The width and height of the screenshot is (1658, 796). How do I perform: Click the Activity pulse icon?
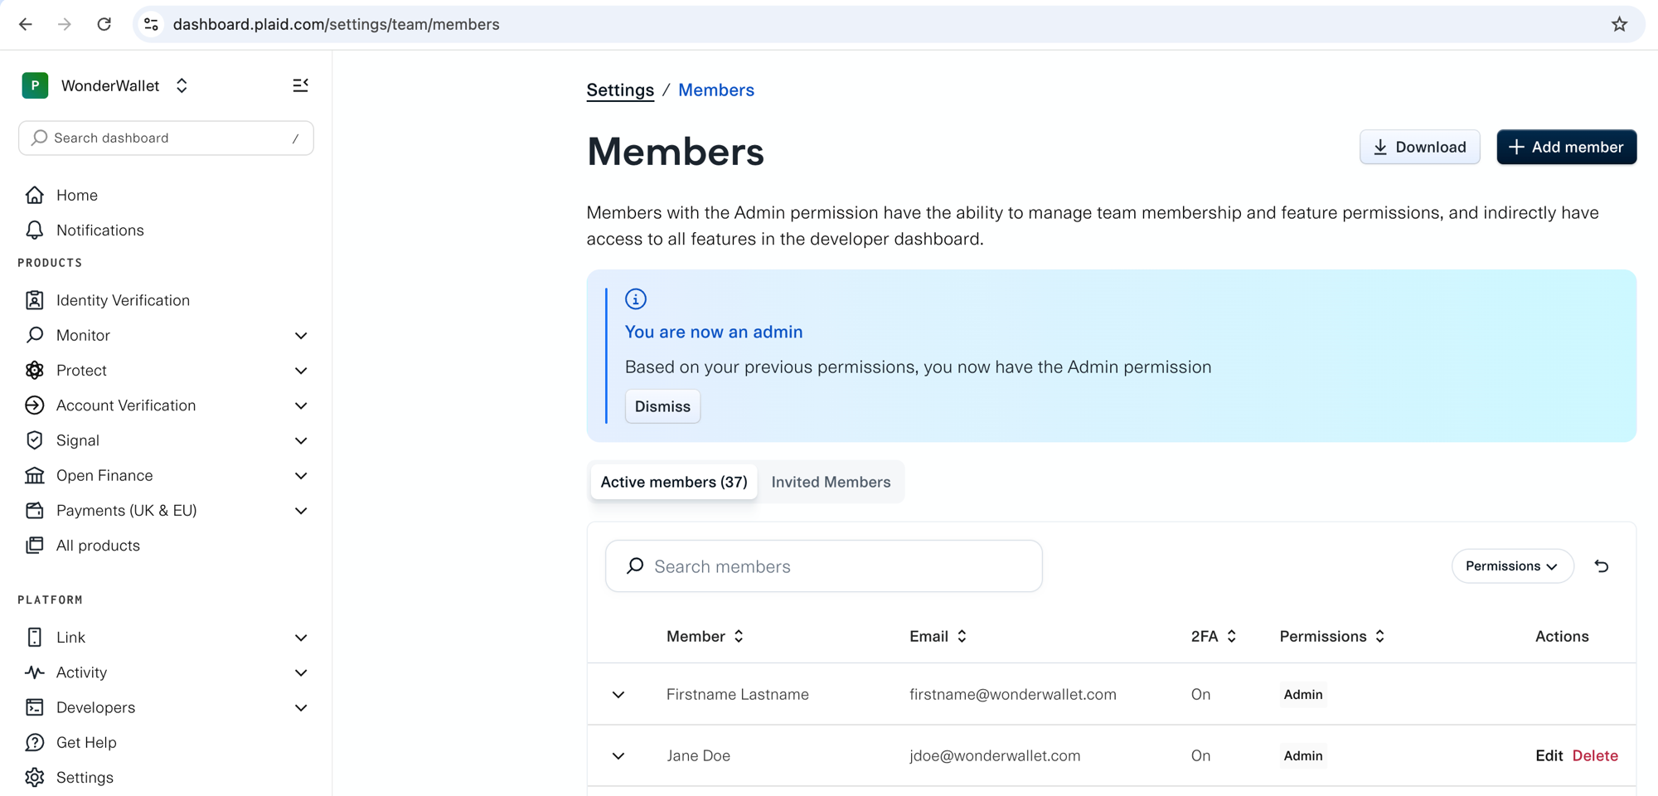click(x=34, y=672)
